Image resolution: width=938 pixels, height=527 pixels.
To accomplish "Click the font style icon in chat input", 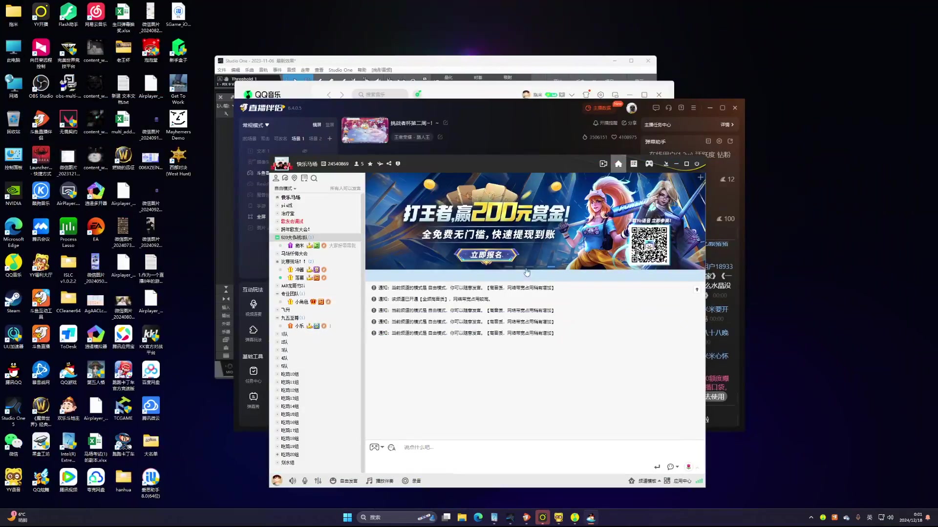I will click(x=391, y=447).
